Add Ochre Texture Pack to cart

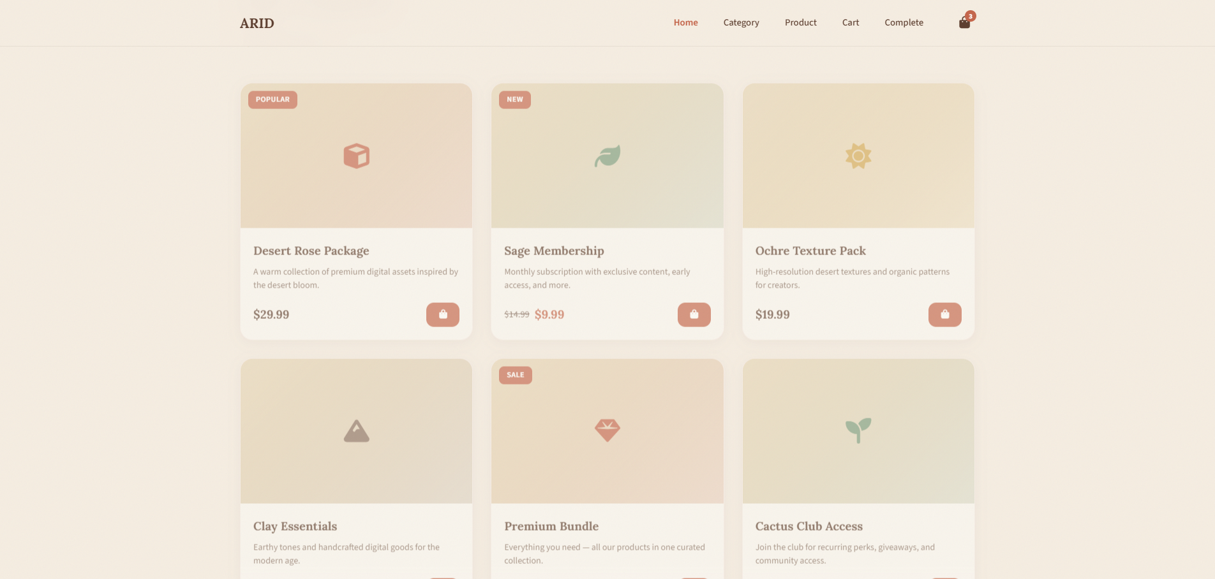pos(945,314)
